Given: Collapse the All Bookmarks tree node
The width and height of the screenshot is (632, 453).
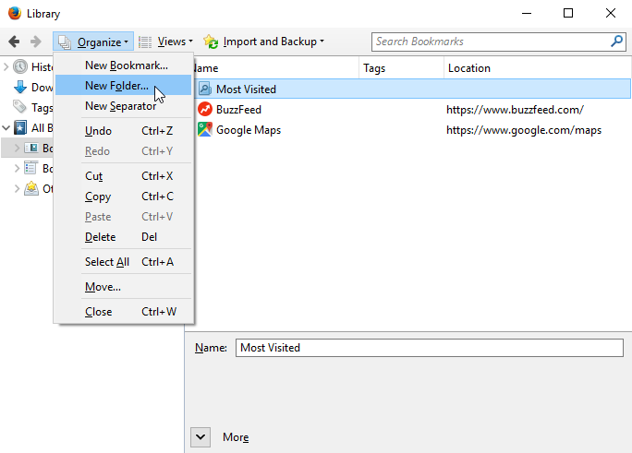Looking at the screenshot, I should pyautogui.click(x=6, y=128).
